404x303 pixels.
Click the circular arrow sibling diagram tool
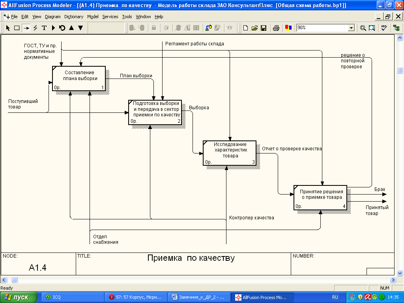pyautogui.click(x=62, y=28)
